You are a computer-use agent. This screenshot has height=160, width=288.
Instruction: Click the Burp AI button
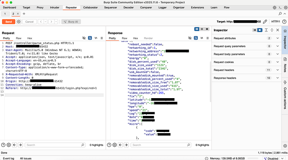(71, 22)
